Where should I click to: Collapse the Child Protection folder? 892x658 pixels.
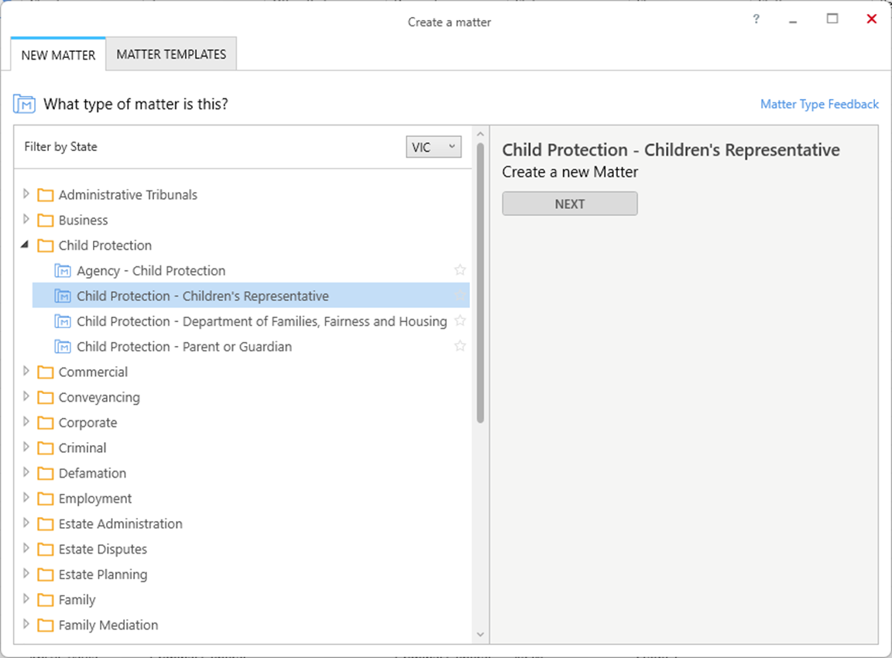click(26, 245)
